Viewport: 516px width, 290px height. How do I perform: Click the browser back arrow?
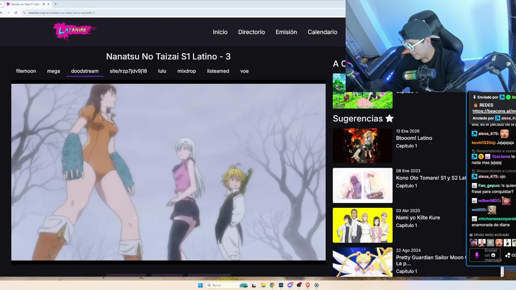[x=2, y=12]
